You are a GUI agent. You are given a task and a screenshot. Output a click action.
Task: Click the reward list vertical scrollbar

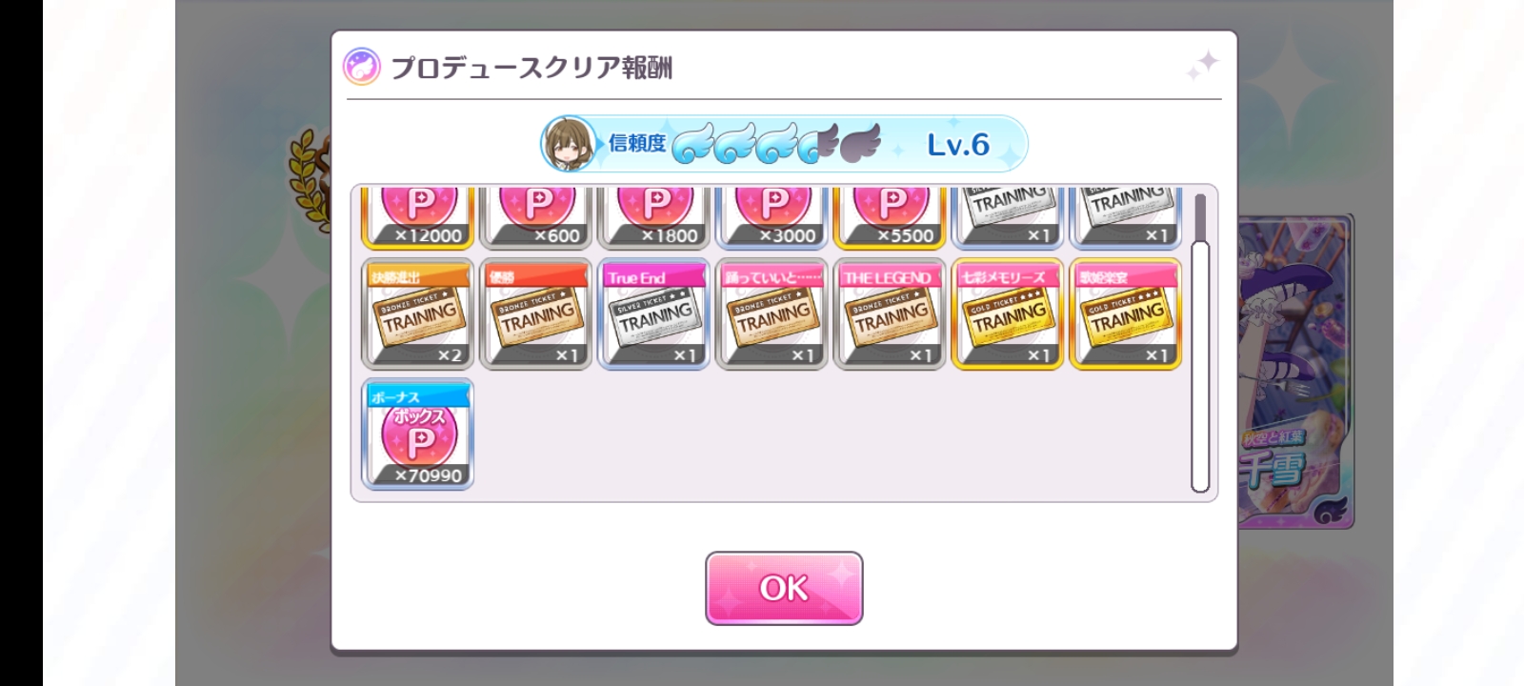(x=1200, y=343)
